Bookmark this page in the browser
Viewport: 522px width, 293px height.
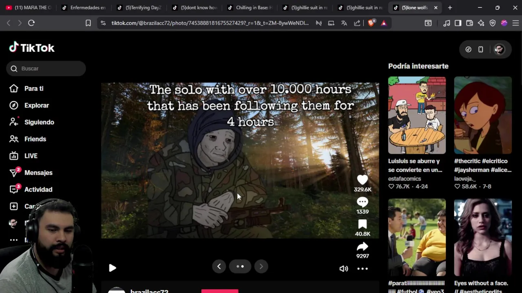(x=88, y=23)
